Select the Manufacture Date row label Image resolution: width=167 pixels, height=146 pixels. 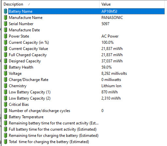pyautogui.click(x=24, y=30)
